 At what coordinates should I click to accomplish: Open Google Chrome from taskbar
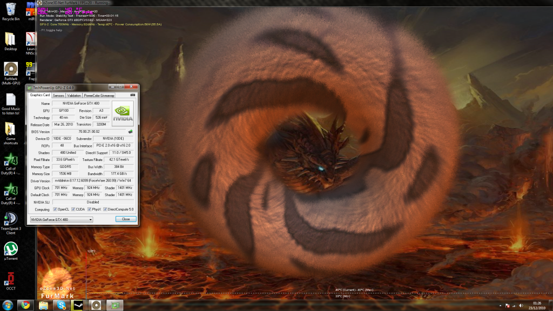[x=25, y=306]
